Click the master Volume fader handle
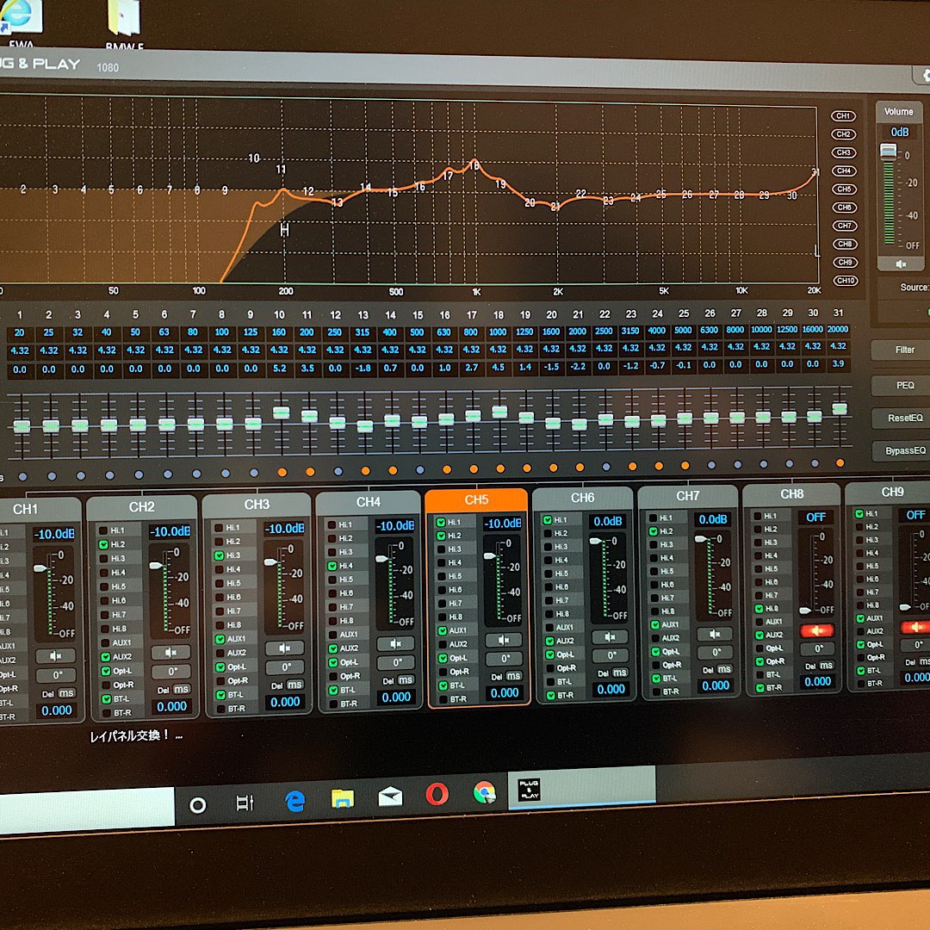 click(x=887, y=152)
